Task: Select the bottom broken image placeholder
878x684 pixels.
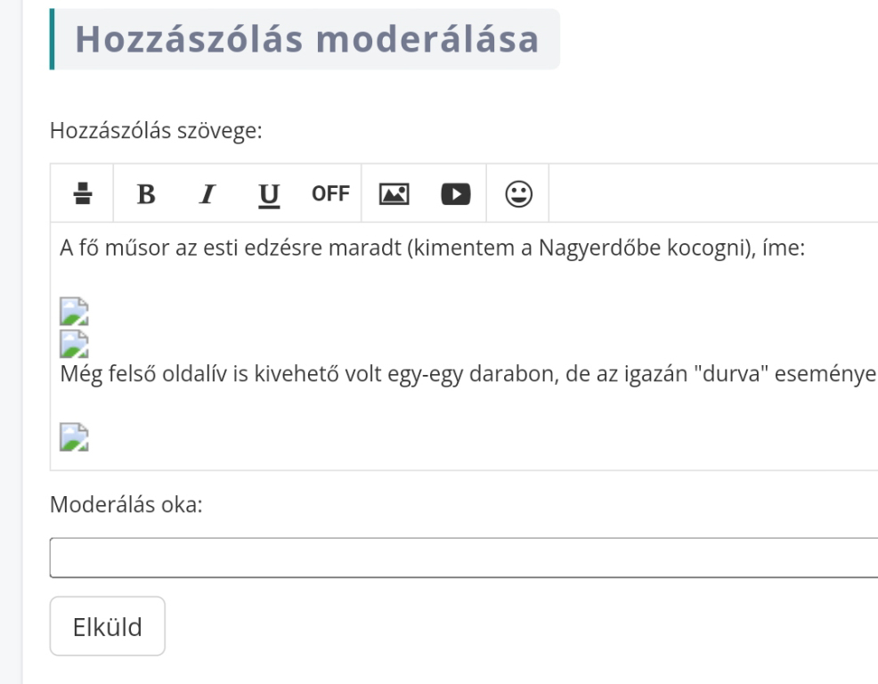Action: 74,436
